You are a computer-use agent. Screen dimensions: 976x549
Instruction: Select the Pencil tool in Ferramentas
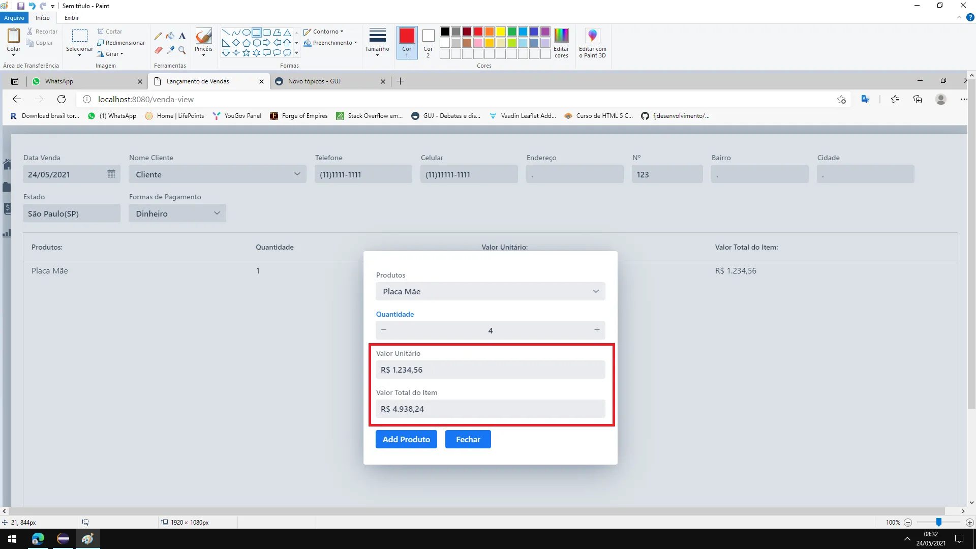pos(158,36)
